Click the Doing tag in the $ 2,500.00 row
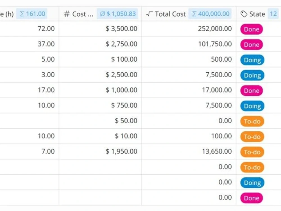Image resolution: width=281 pixels, height=211 pixels. 252,75
